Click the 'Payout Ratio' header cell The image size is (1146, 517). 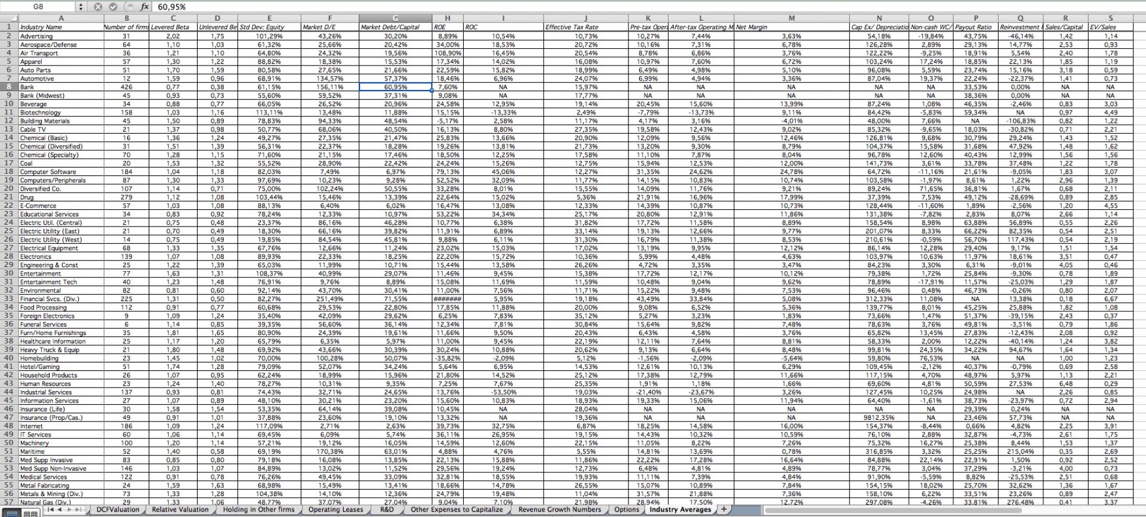pos(975,27)
